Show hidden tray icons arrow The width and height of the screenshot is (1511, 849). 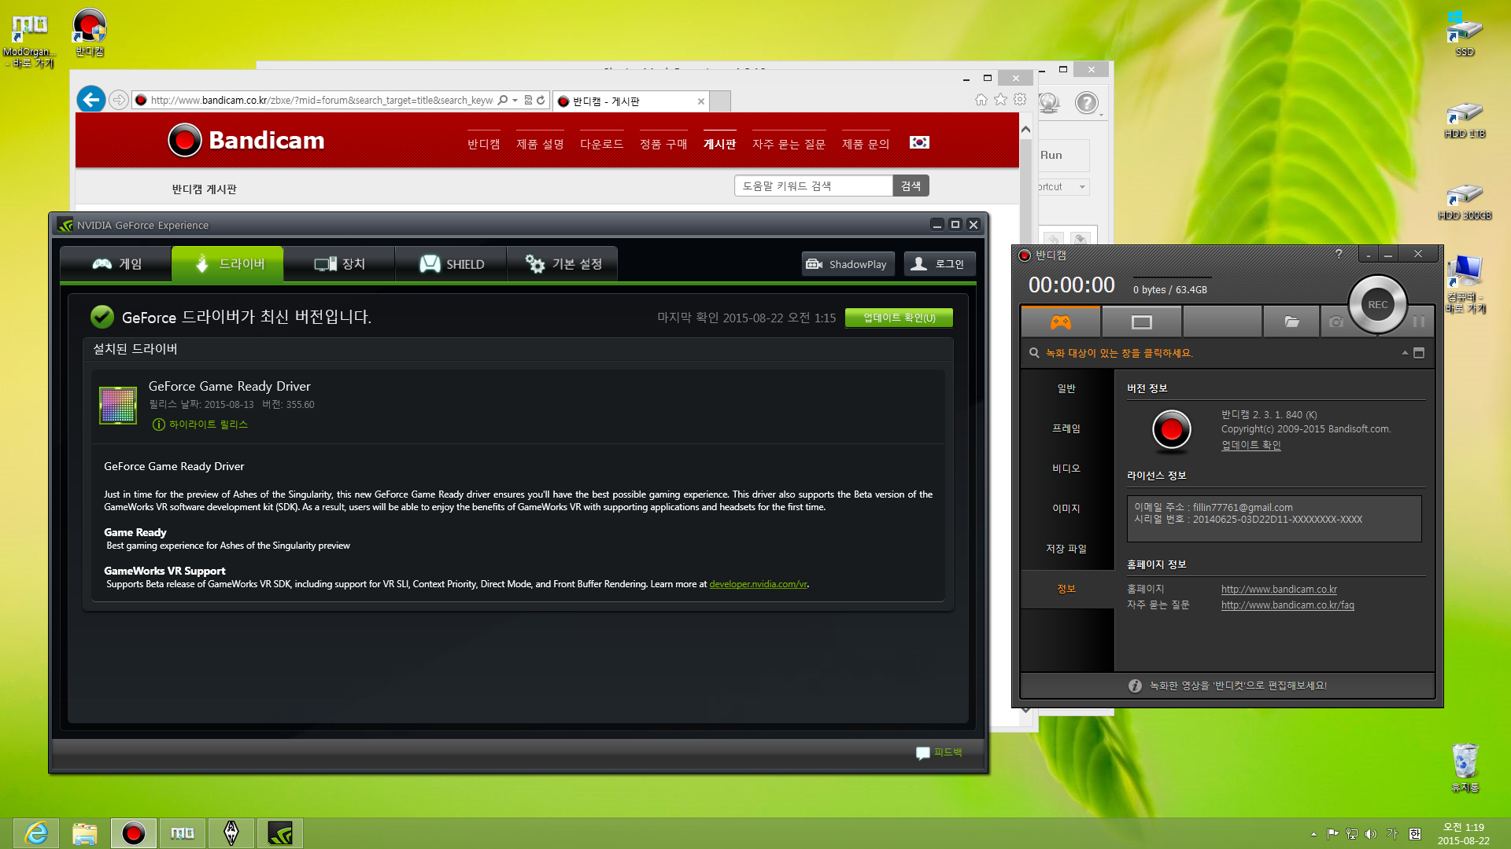pos(1313,834)
